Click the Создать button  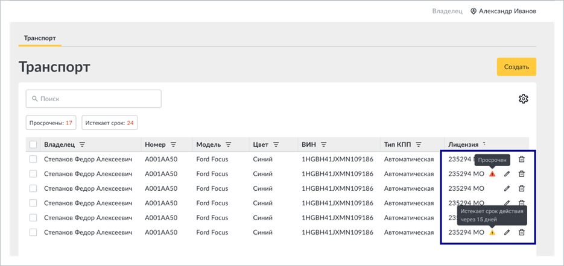516,67
